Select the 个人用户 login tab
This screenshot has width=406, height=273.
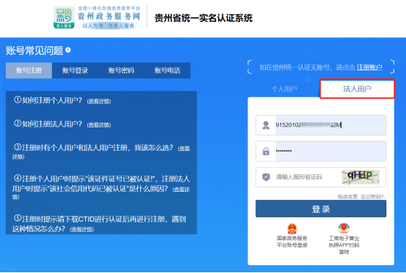(284, 89)
